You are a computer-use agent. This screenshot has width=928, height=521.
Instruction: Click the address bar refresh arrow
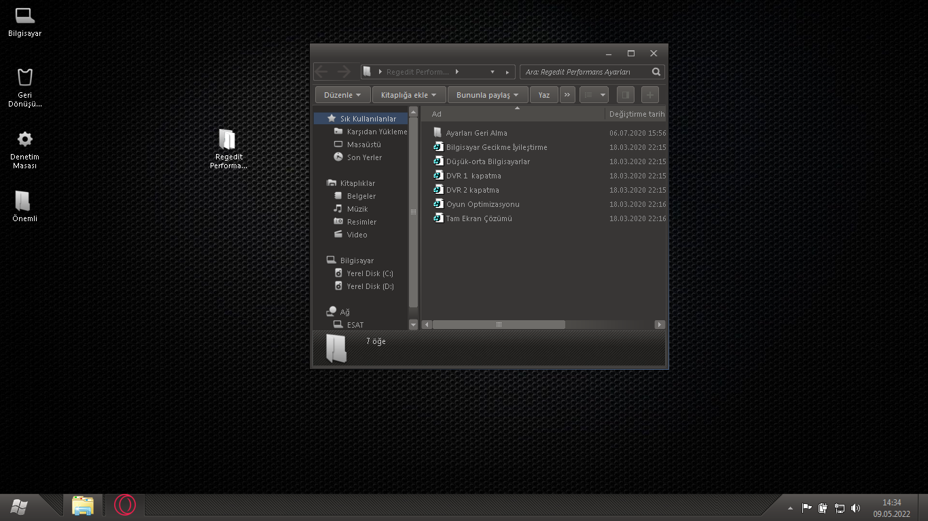(x=507, y=71)
